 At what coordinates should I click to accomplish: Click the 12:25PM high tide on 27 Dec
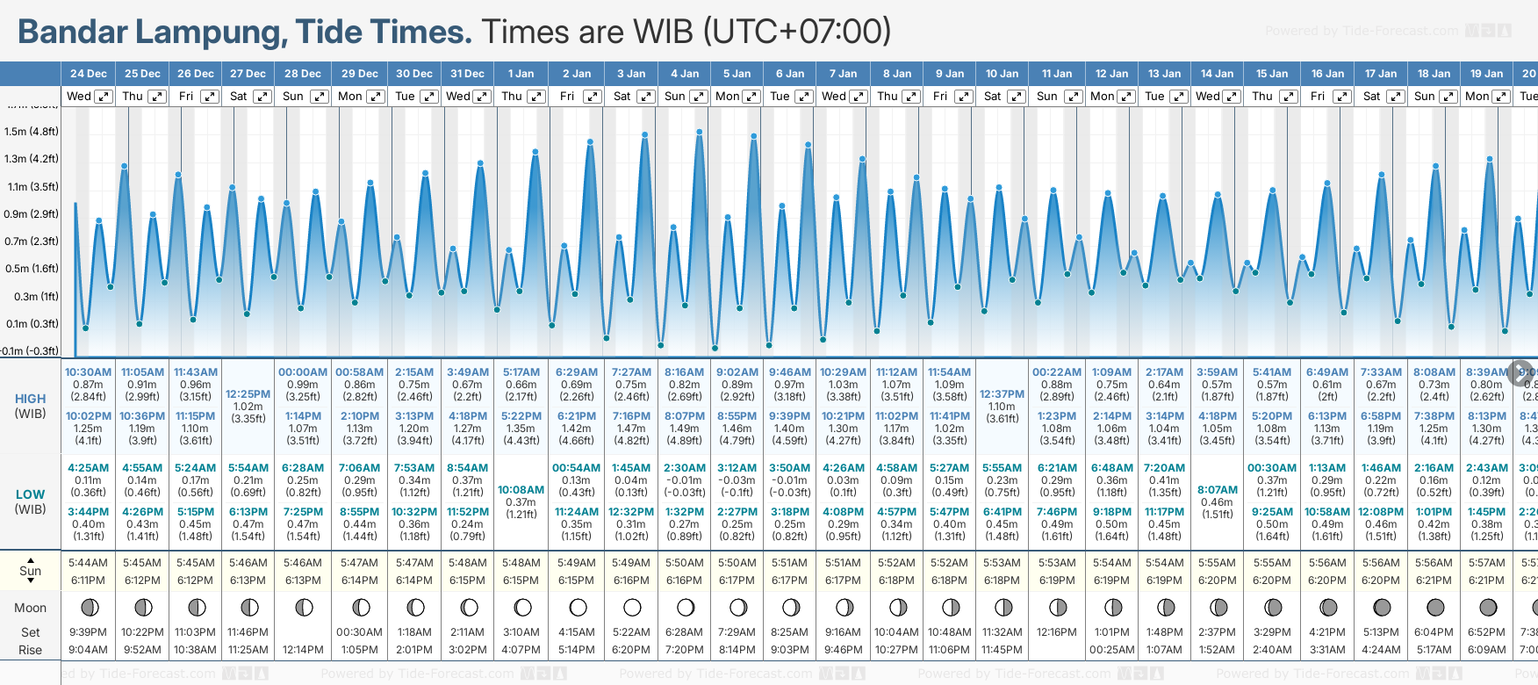[248, 394]
